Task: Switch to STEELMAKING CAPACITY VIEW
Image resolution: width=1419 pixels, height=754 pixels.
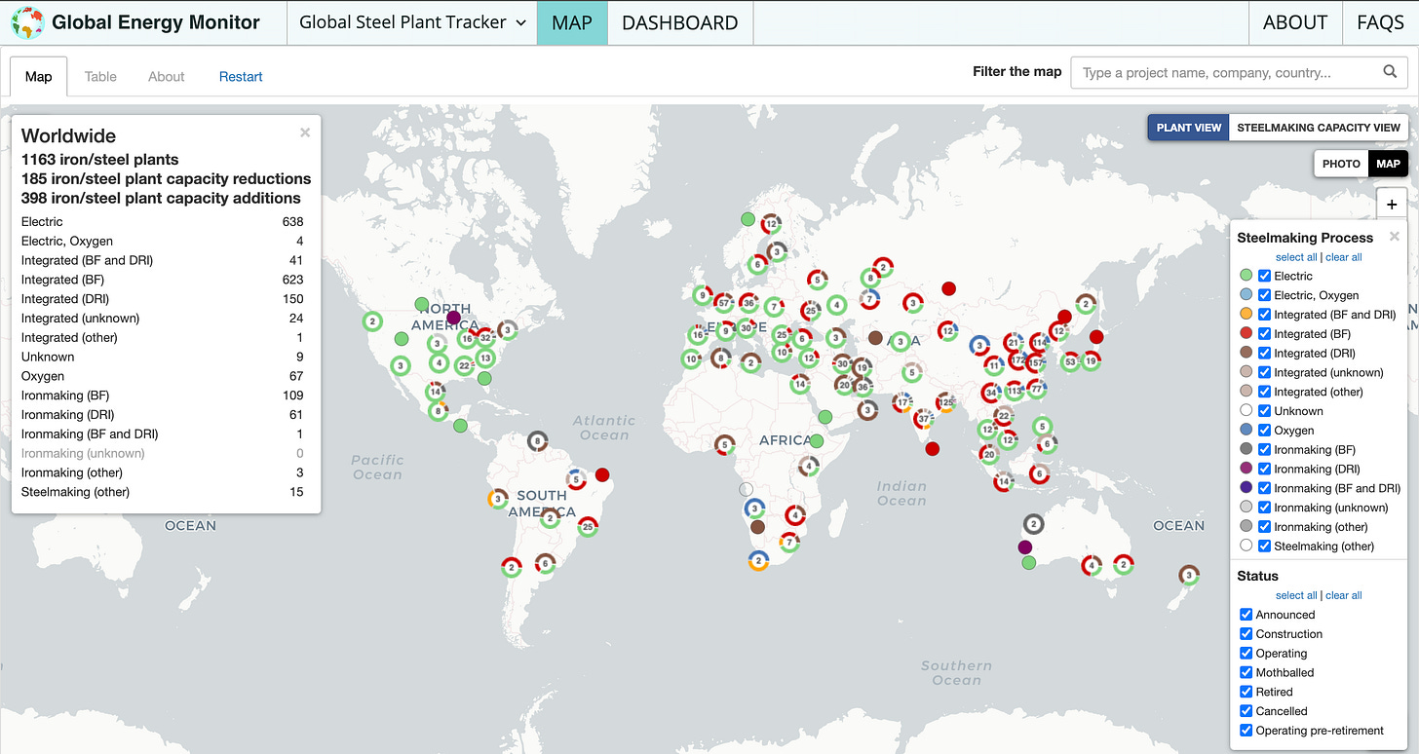Action: coord(1319,128)
